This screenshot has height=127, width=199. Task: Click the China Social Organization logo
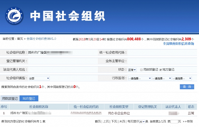(x=14, y=16)
